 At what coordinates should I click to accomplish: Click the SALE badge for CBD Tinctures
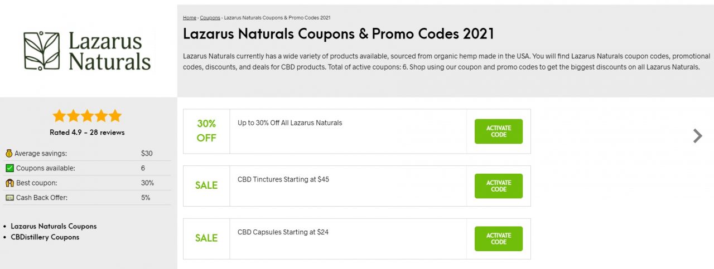coord(206,185)
